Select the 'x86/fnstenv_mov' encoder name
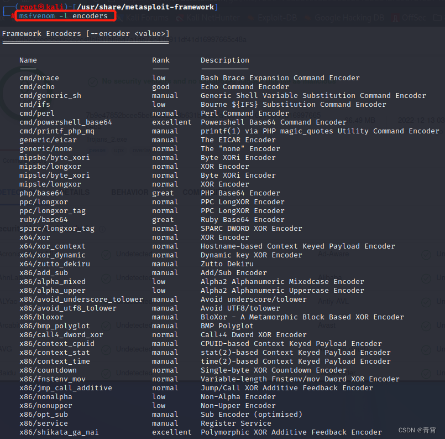Viewport: 445px width, 439px height. click(x=52, y=379)
